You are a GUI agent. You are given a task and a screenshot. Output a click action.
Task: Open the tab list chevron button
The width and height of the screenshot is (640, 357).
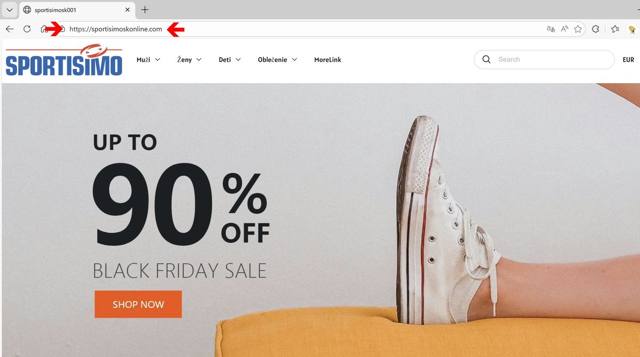click(10, 10)
